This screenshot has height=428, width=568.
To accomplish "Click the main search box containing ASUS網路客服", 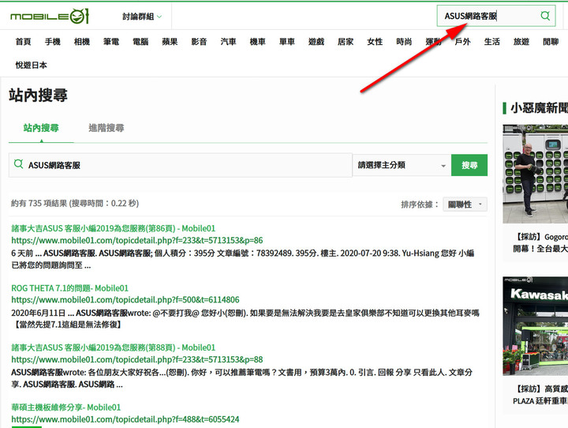I will pyautogui.click(x=181, y=165).
